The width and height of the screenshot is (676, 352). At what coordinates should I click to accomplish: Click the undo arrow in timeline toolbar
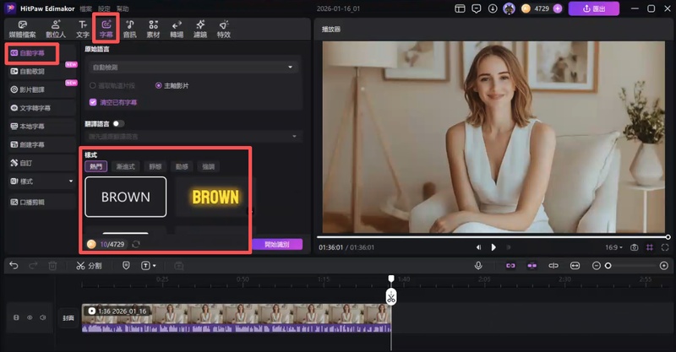14,265
